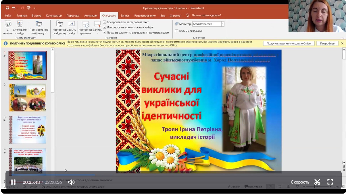Open the Справка ribbon tab
Image resolution: width=346 pixels, height=195 pixels.
coord(175,15)
